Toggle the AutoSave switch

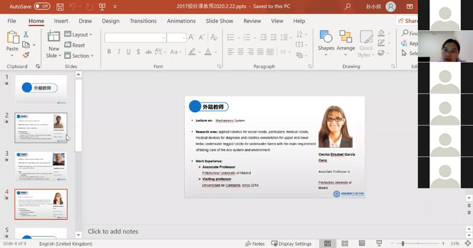coord(42,6)
